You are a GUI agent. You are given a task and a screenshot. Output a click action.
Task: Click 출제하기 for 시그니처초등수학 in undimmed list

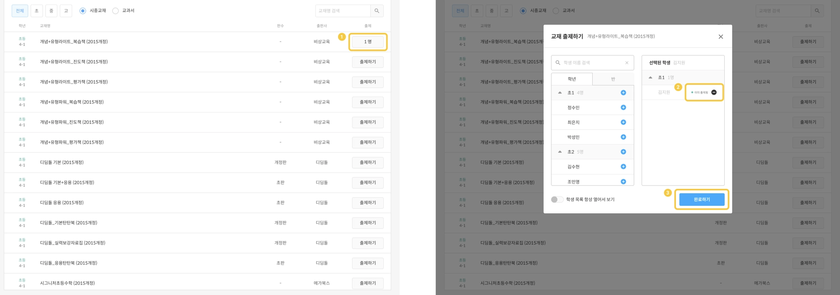point(367,283)
